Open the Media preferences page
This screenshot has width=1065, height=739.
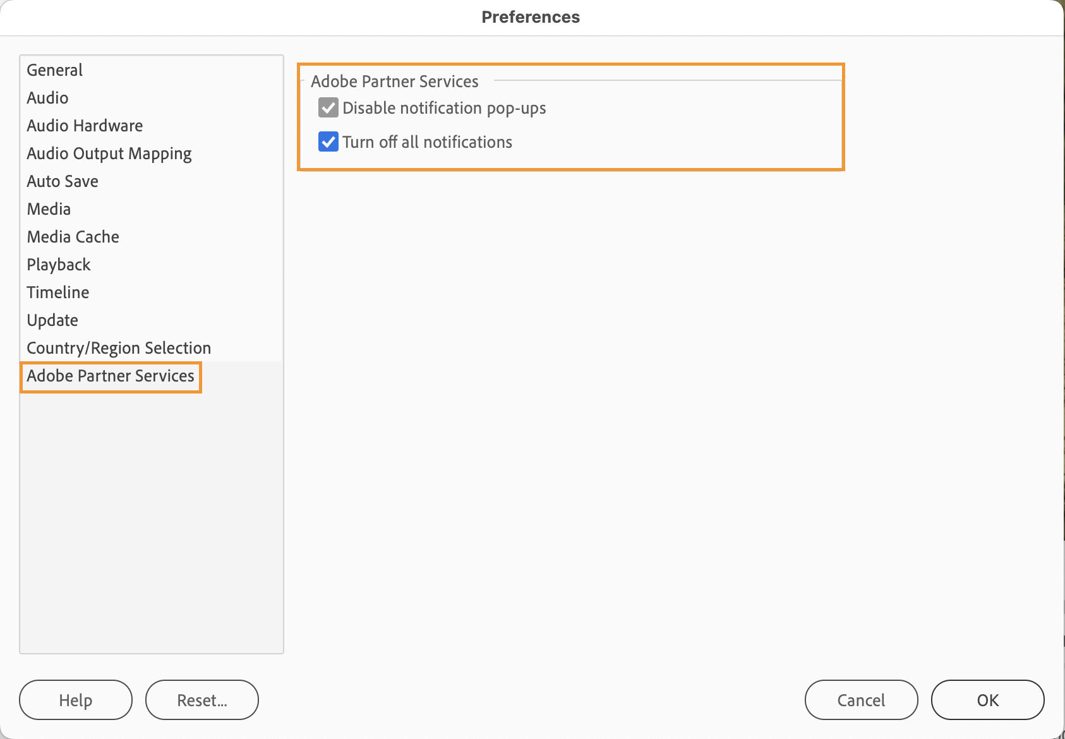(x=49, y=209)
